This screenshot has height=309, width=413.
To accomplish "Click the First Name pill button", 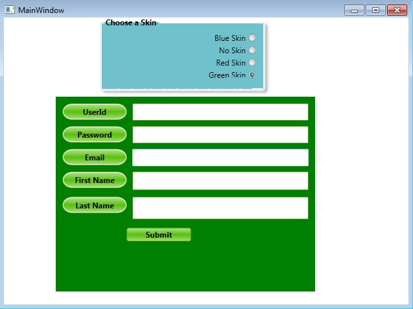I will pos(95,180).
